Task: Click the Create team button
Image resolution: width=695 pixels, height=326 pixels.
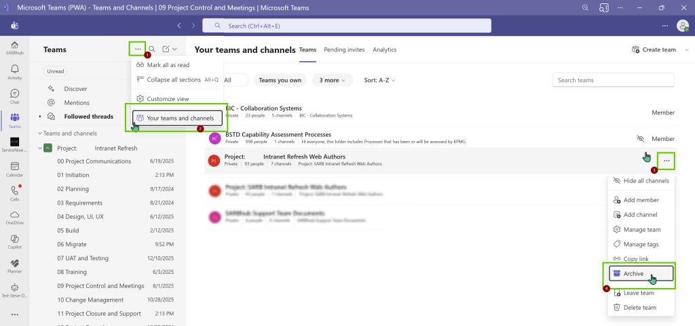Action: (654, 49)
